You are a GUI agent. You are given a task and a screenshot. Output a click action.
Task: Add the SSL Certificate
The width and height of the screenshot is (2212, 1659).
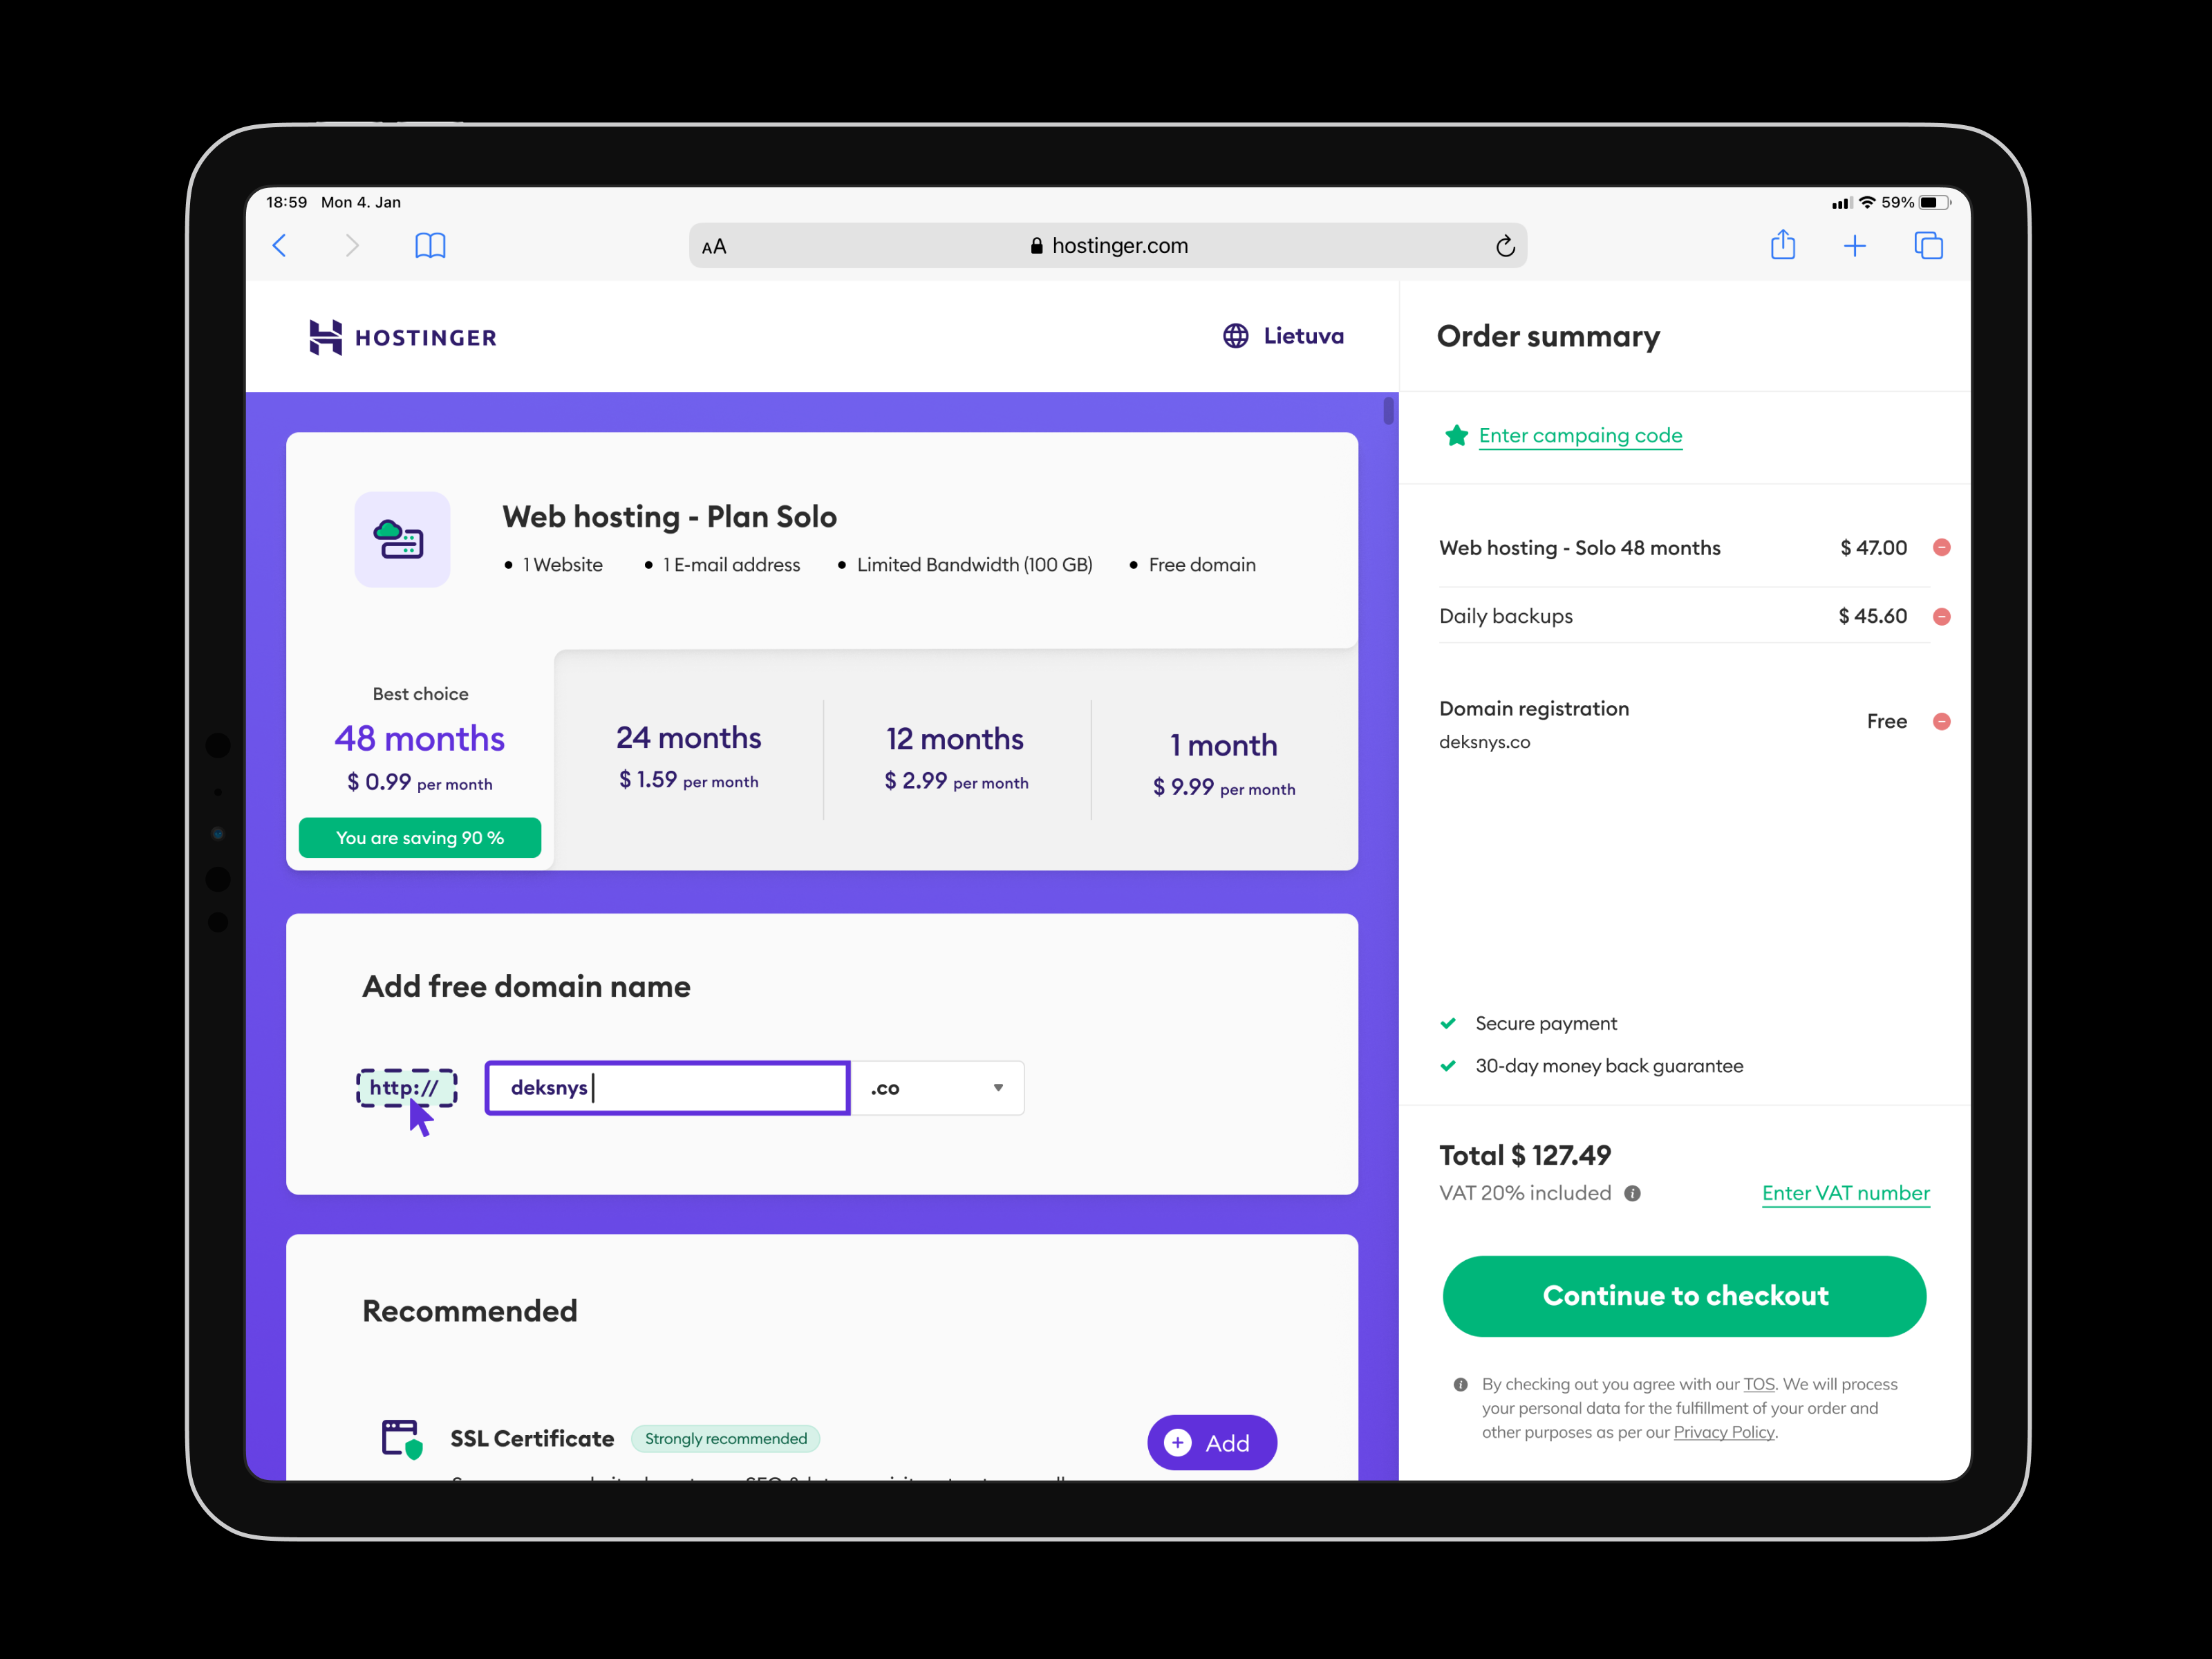[1212, 1443]
